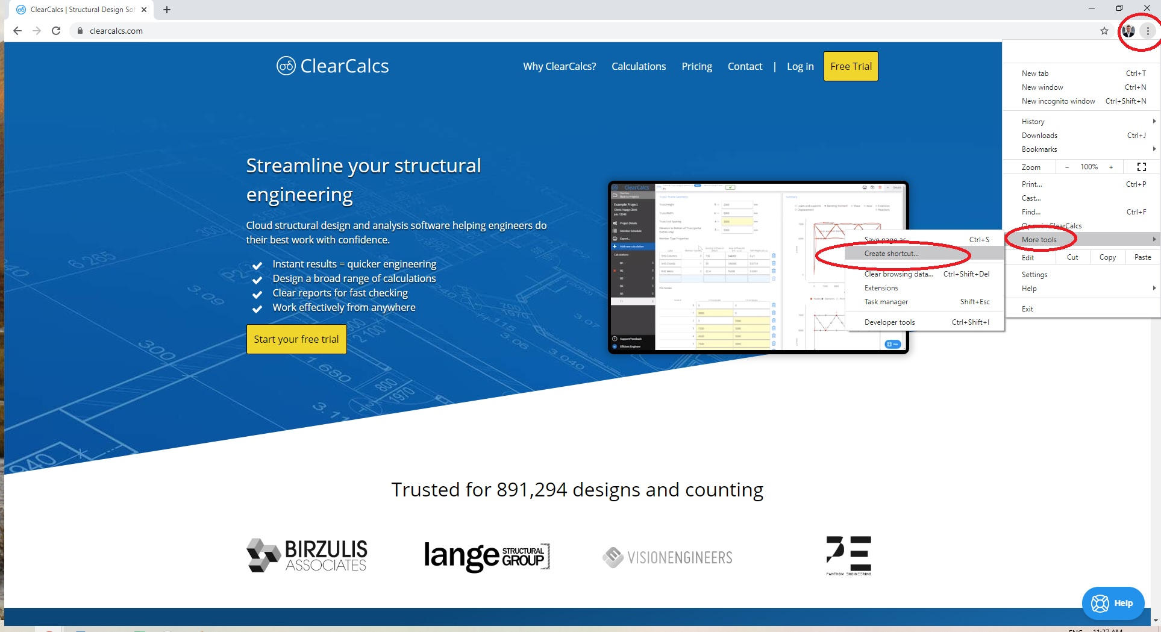Click Copy in Edit row

pyautogui.click(x=1107, y=257)
